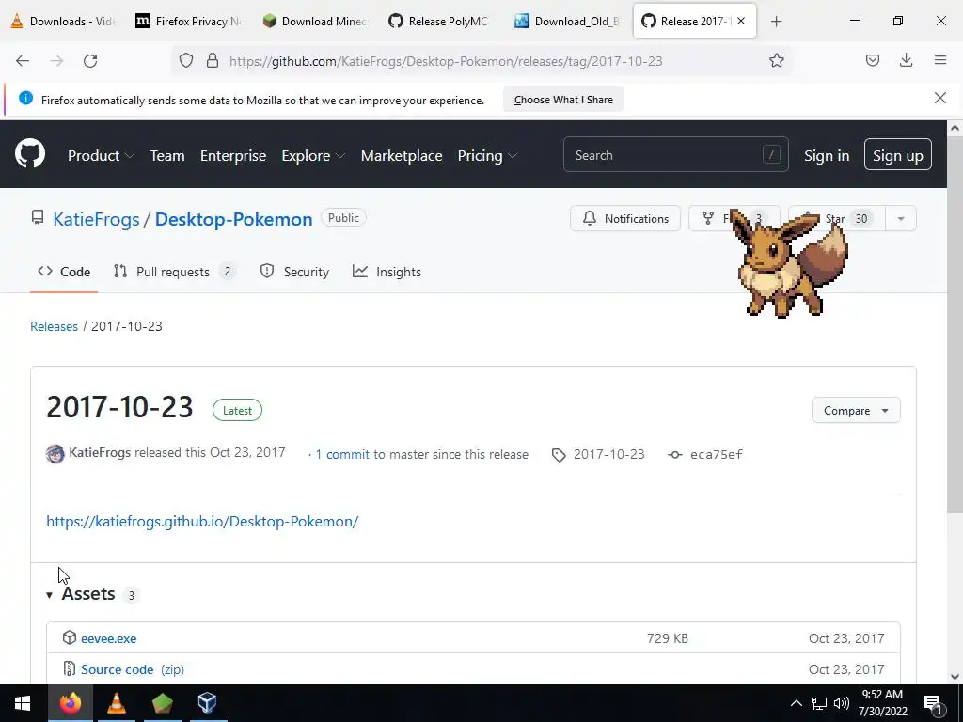Open a new browser tab
Viewport: 963px width, 722px height.
(x=776, y=22)
